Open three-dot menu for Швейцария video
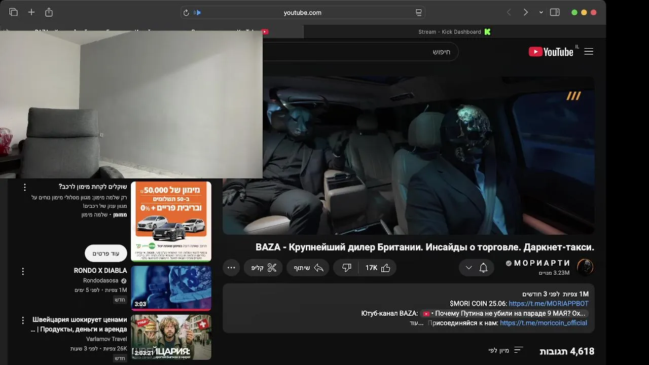This screenshot has height=365, width=649. [x=23, y=320]
